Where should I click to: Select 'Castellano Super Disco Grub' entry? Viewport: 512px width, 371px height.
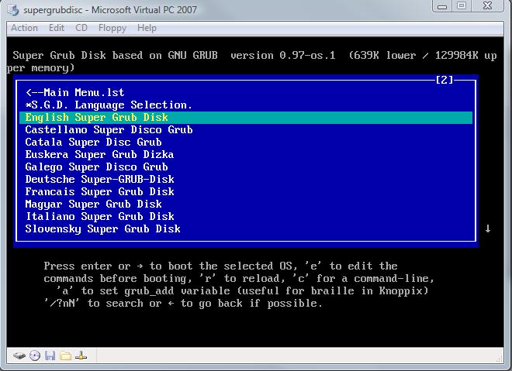tap(246, 130)
